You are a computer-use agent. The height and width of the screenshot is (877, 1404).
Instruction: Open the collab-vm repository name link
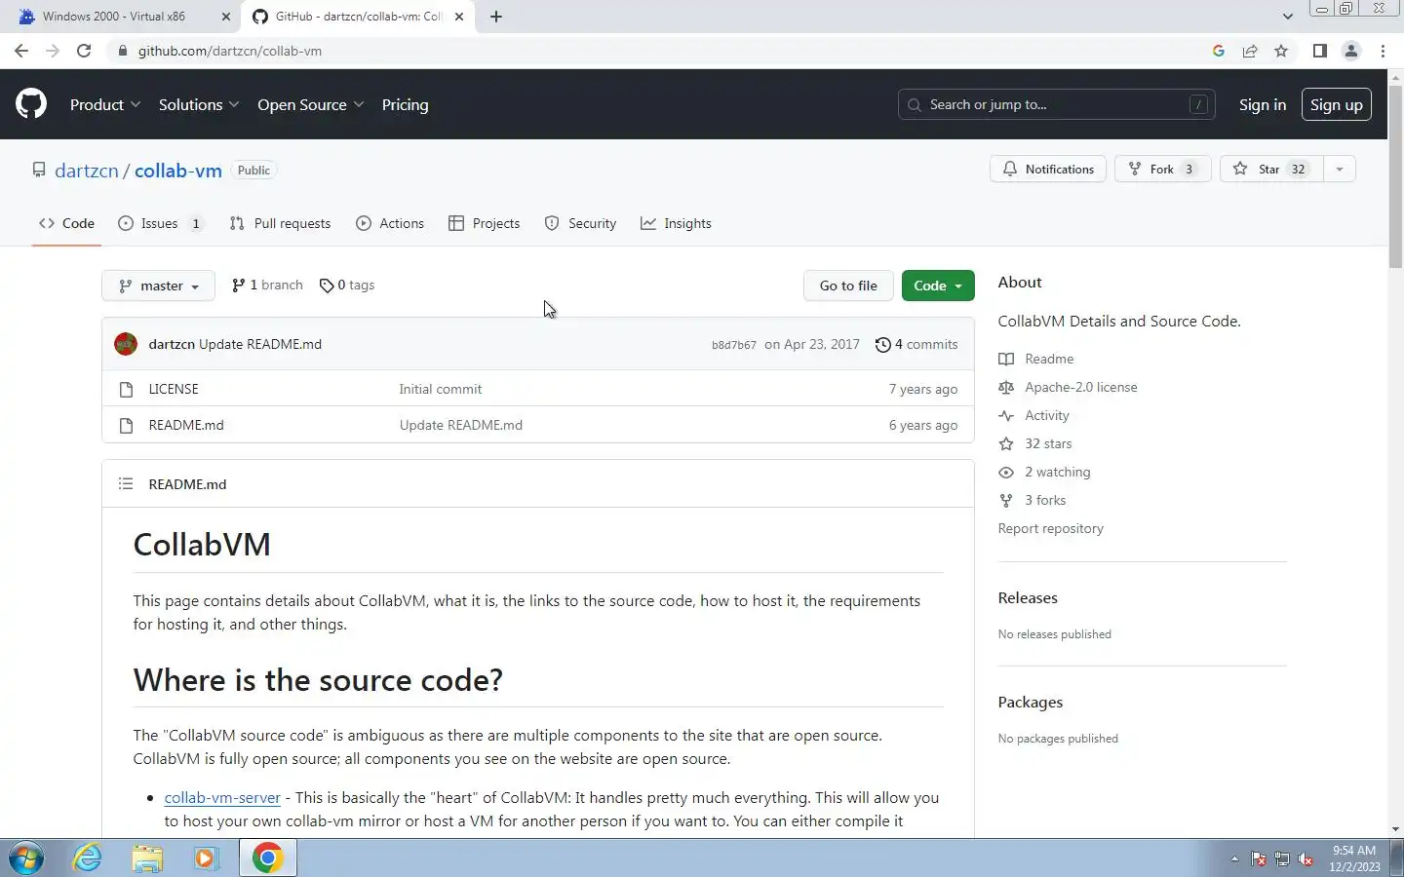(x=178, y=171)
